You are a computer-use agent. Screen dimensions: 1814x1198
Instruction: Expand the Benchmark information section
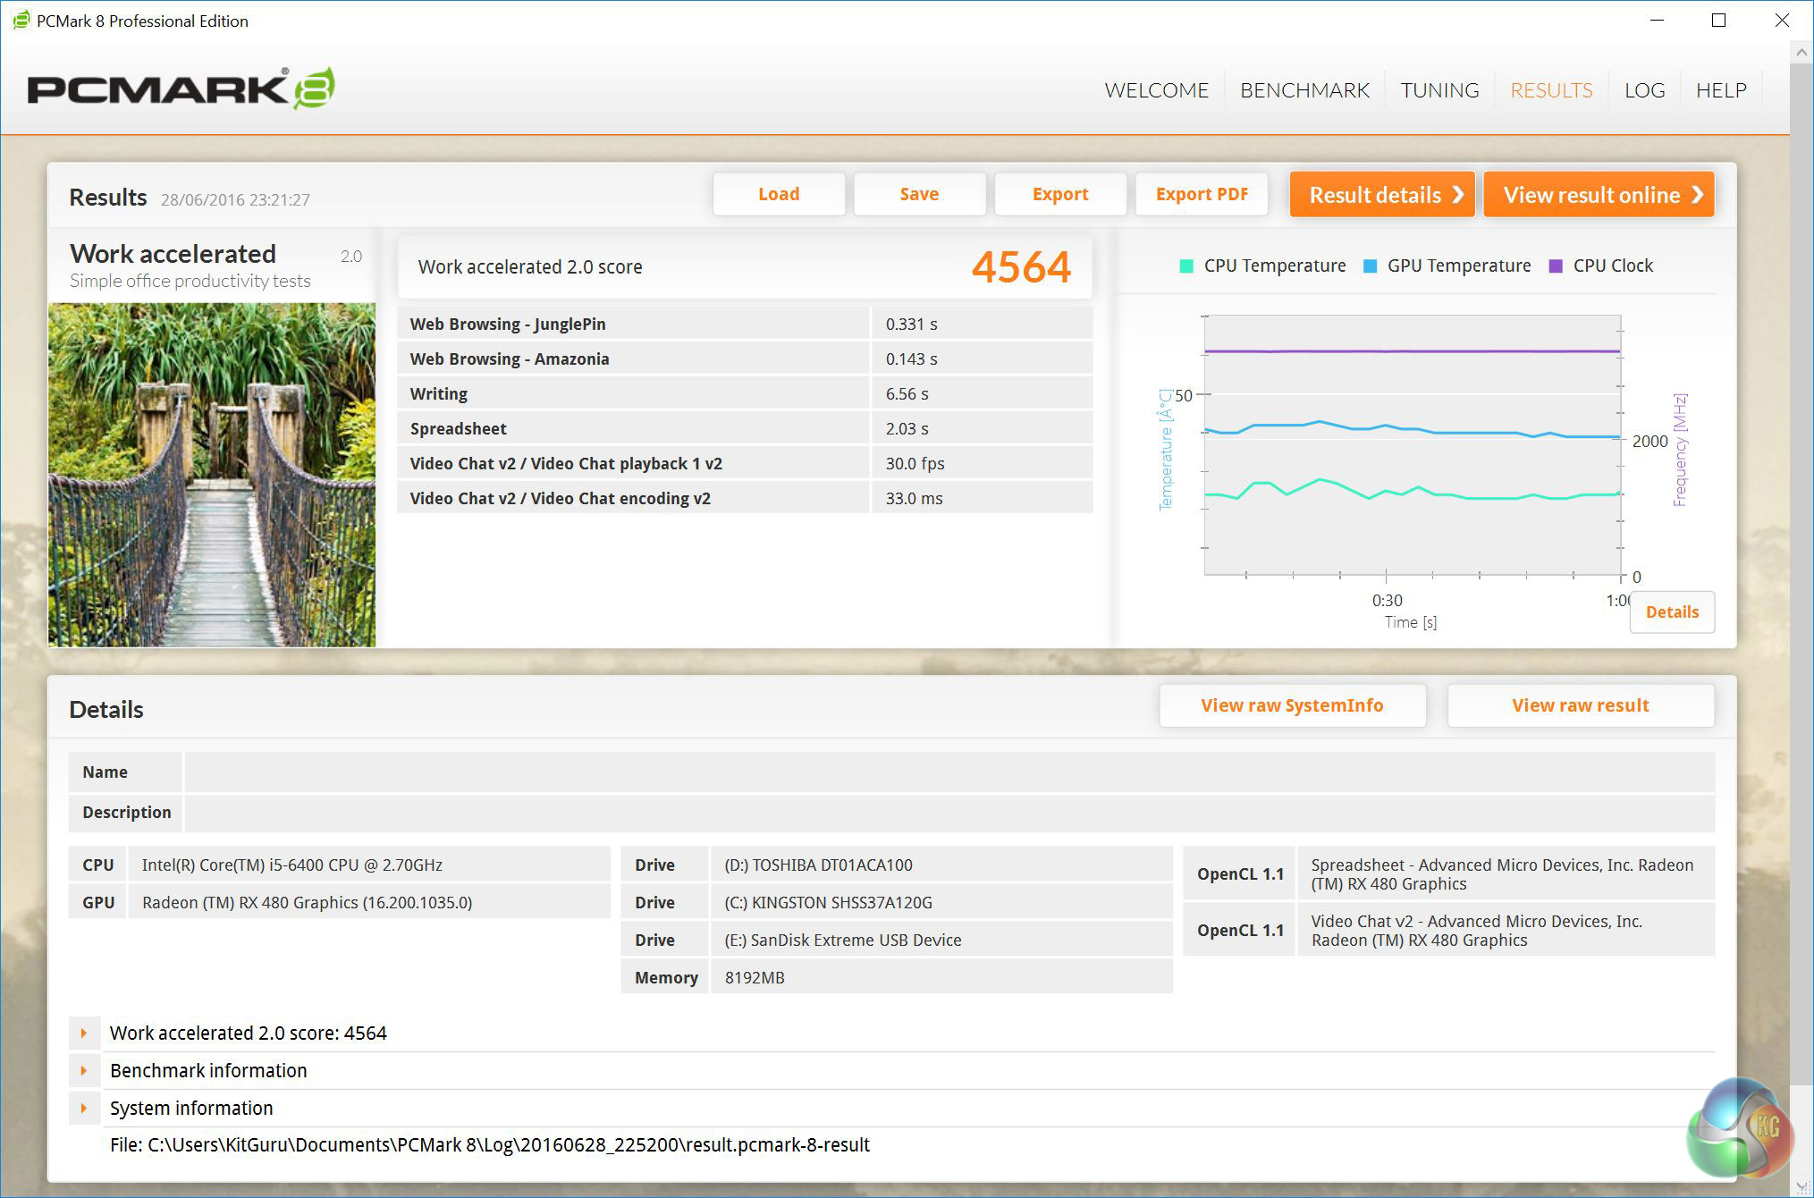point(84,1070)
